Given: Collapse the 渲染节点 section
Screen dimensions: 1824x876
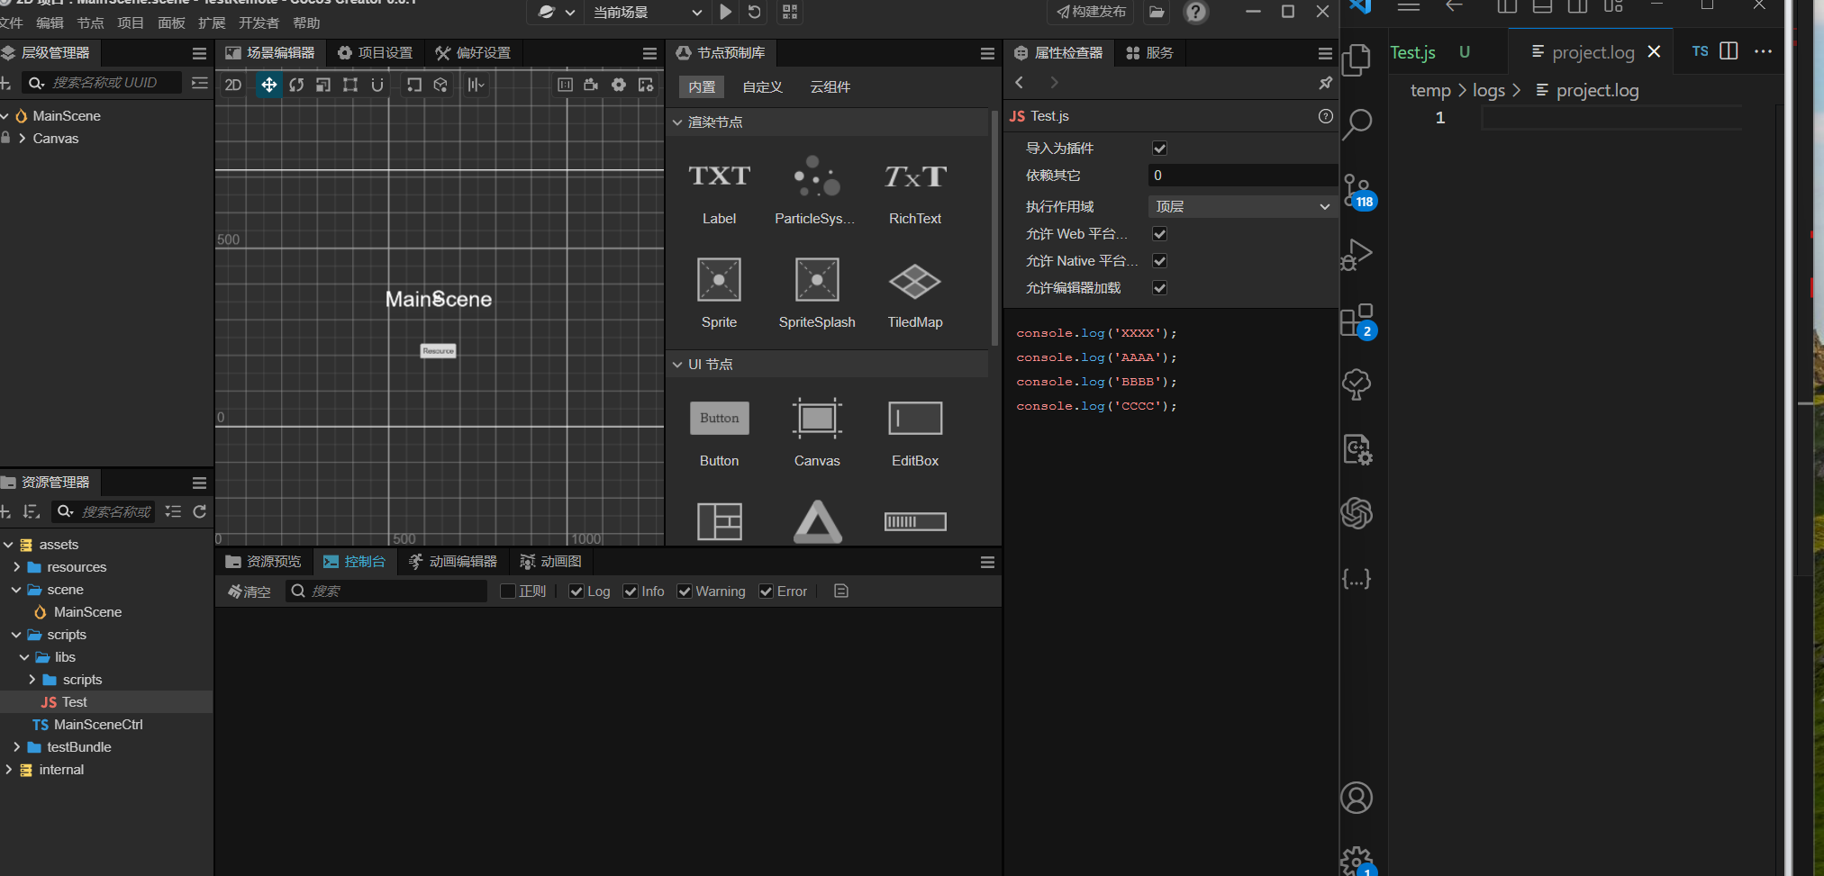Looking at the screenshot, I should click(x=677, y=122).
